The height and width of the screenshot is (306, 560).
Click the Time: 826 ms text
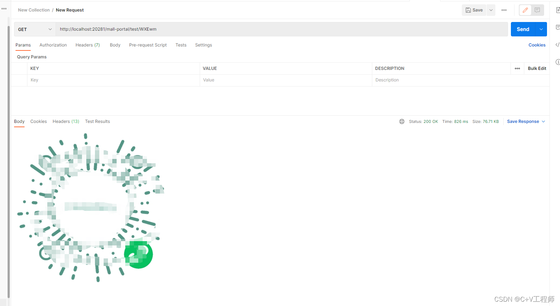[455, 121]
